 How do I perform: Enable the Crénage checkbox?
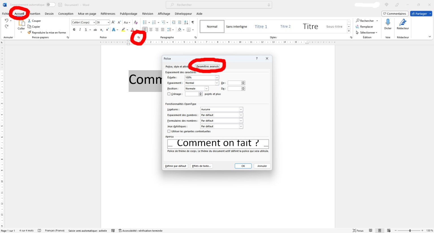tap(169, 94)
